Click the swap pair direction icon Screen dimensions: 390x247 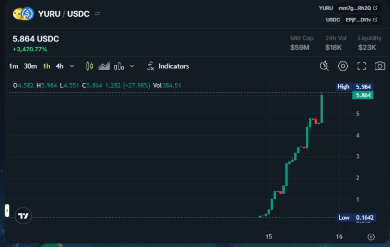(97, 14)
